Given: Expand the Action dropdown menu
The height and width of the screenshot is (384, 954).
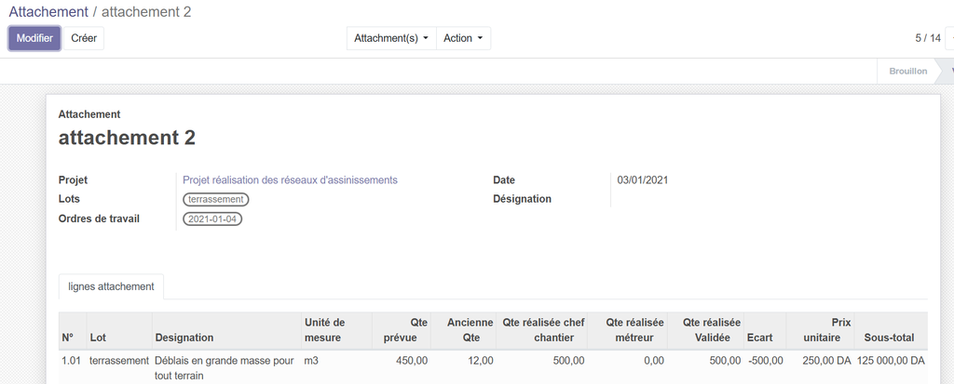Looking at the screenshot, I should (x=463, y=38).
